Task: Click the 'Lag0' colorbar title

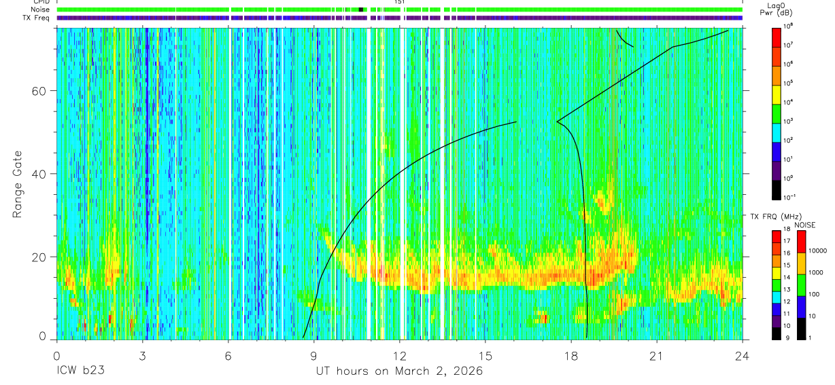Action: tap(777, 5)
